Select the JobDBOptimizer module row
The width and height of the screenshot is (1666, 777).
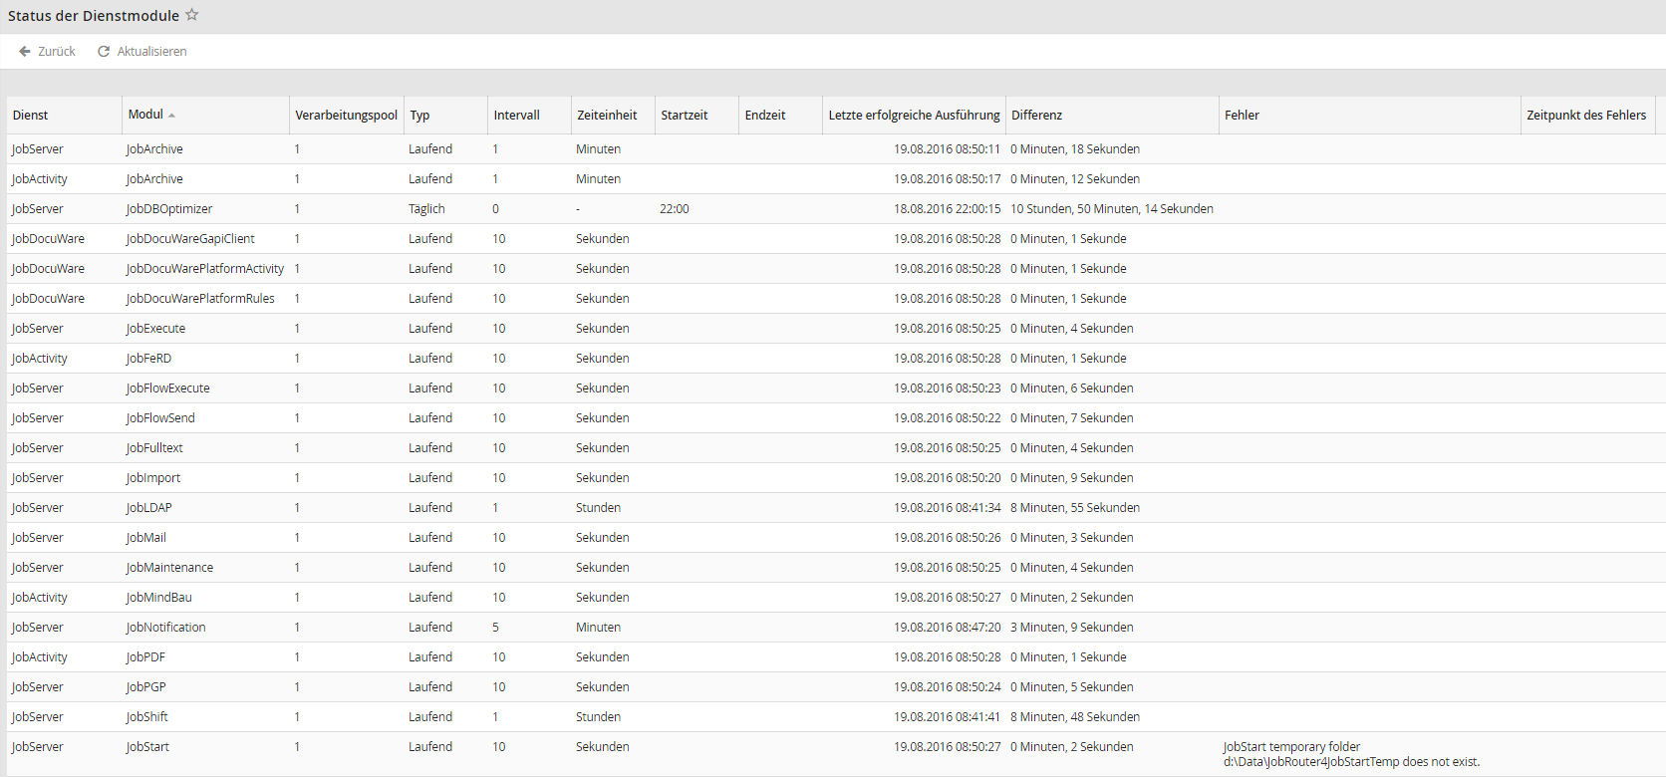coord(169,209)
